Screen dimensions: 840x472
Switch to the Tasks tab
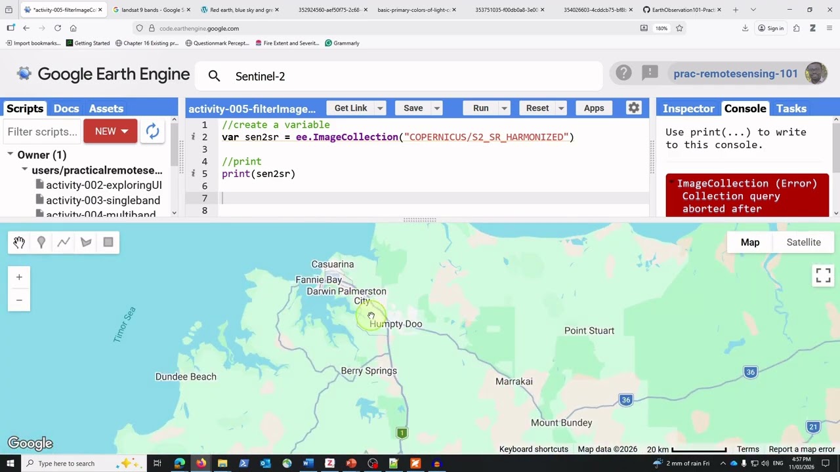point(791,108)
